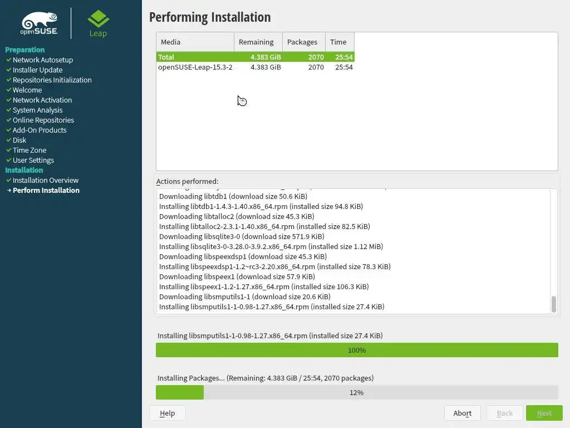Click the Help button
570x428 pixels.
[167, 413]
